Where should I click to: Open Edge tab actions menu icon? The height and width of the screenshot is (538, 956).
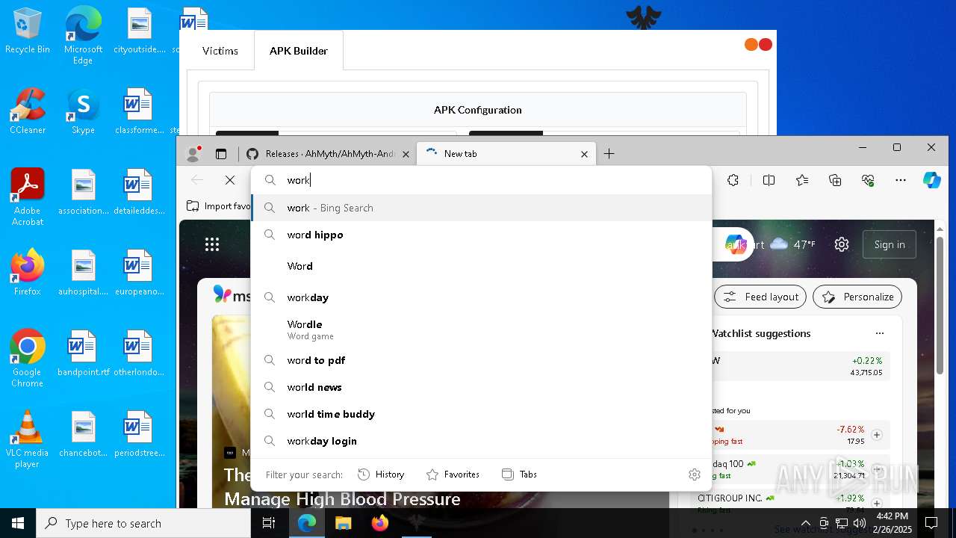pyautogui.click(x=221, y=154)
